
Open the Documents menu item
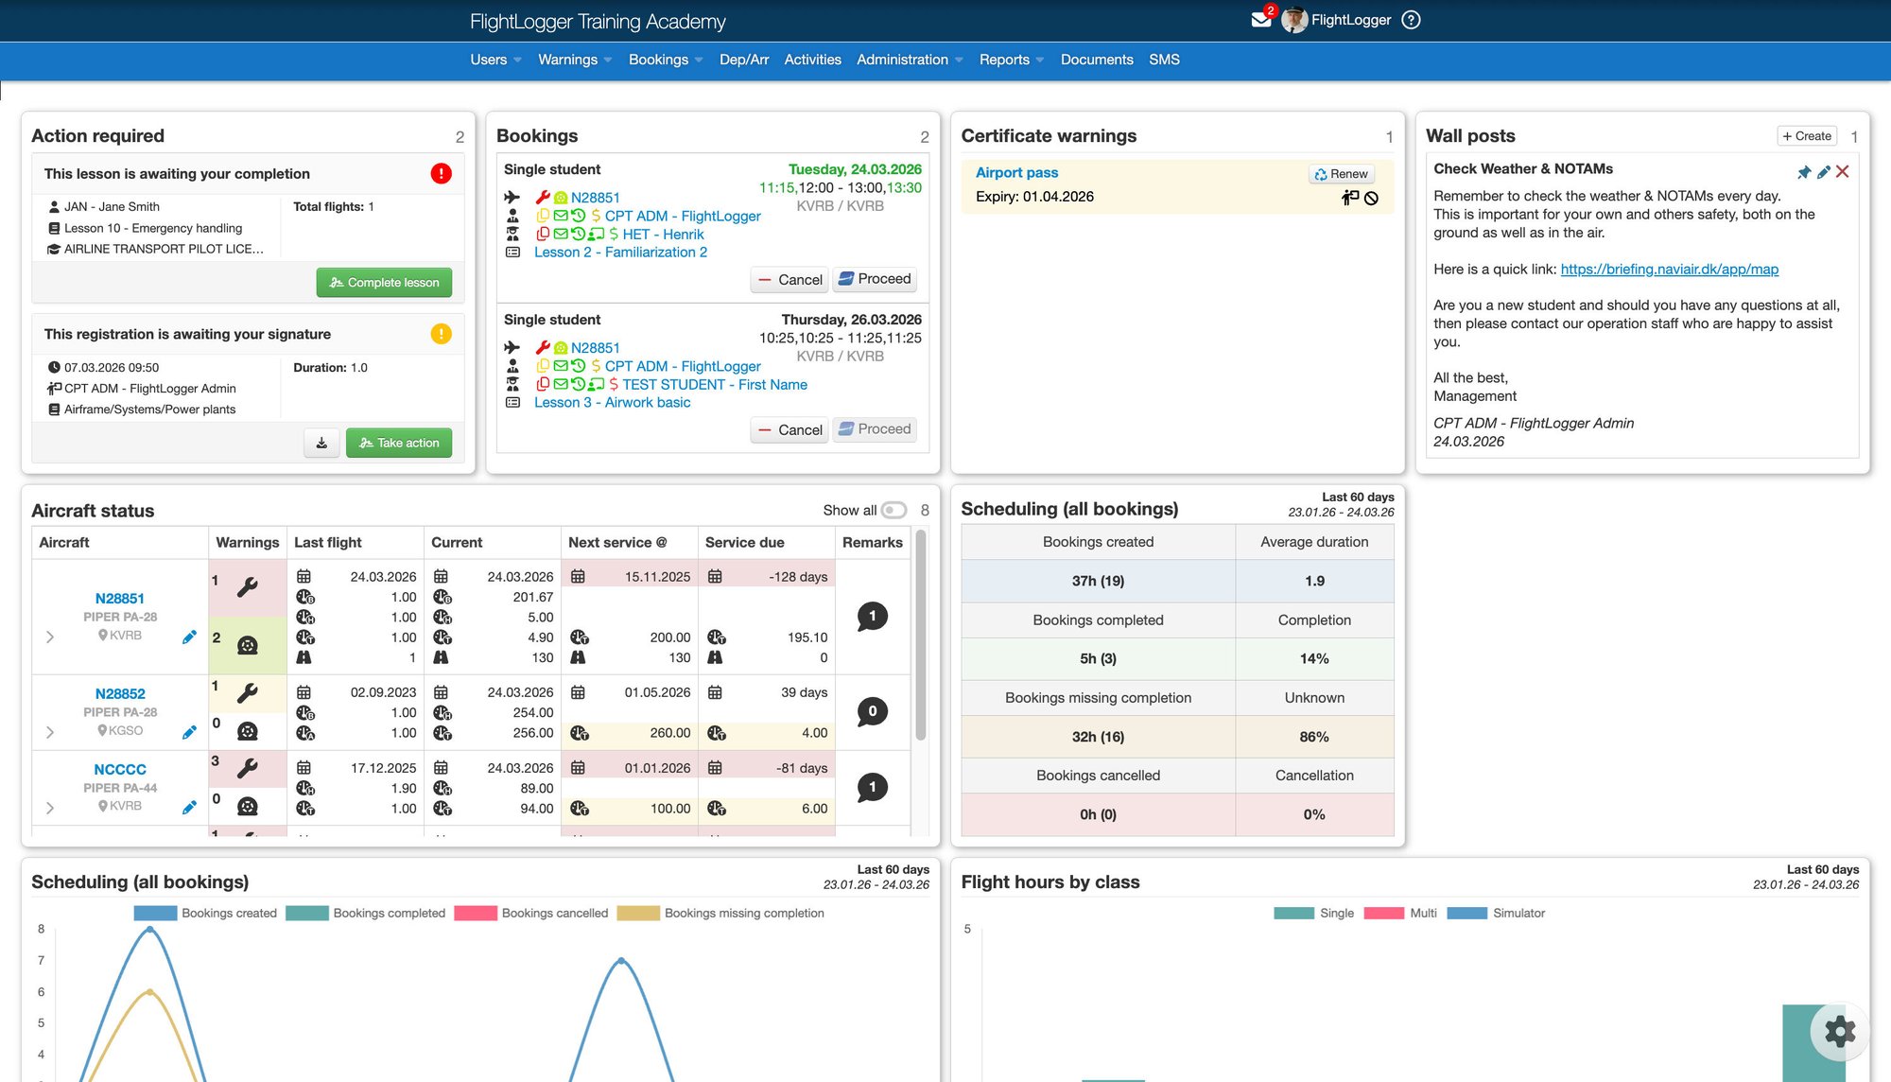pos(1096,60)
